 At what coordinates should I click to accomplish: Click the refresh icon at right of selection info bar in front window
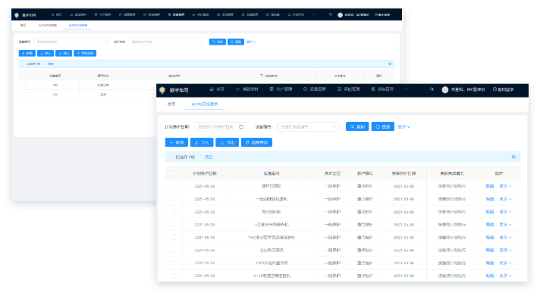513,157
